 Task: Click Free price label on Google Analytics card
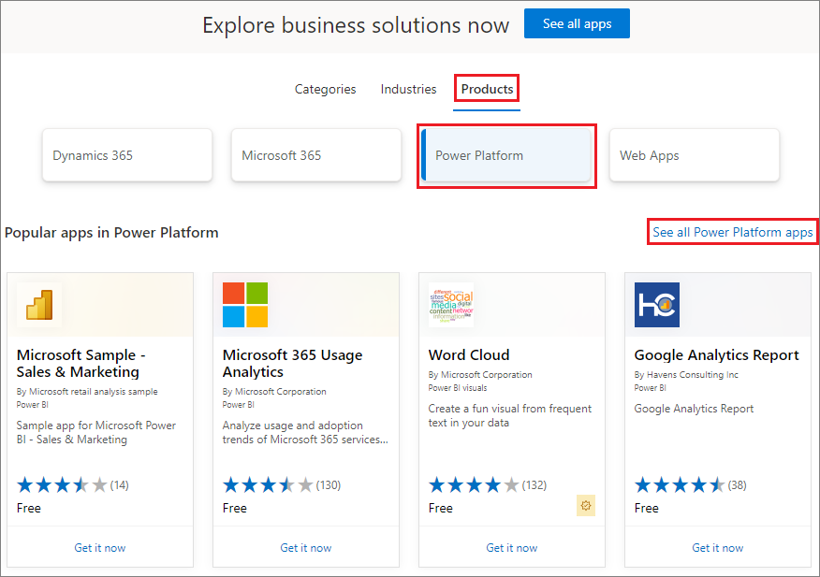tap(647, 508)
